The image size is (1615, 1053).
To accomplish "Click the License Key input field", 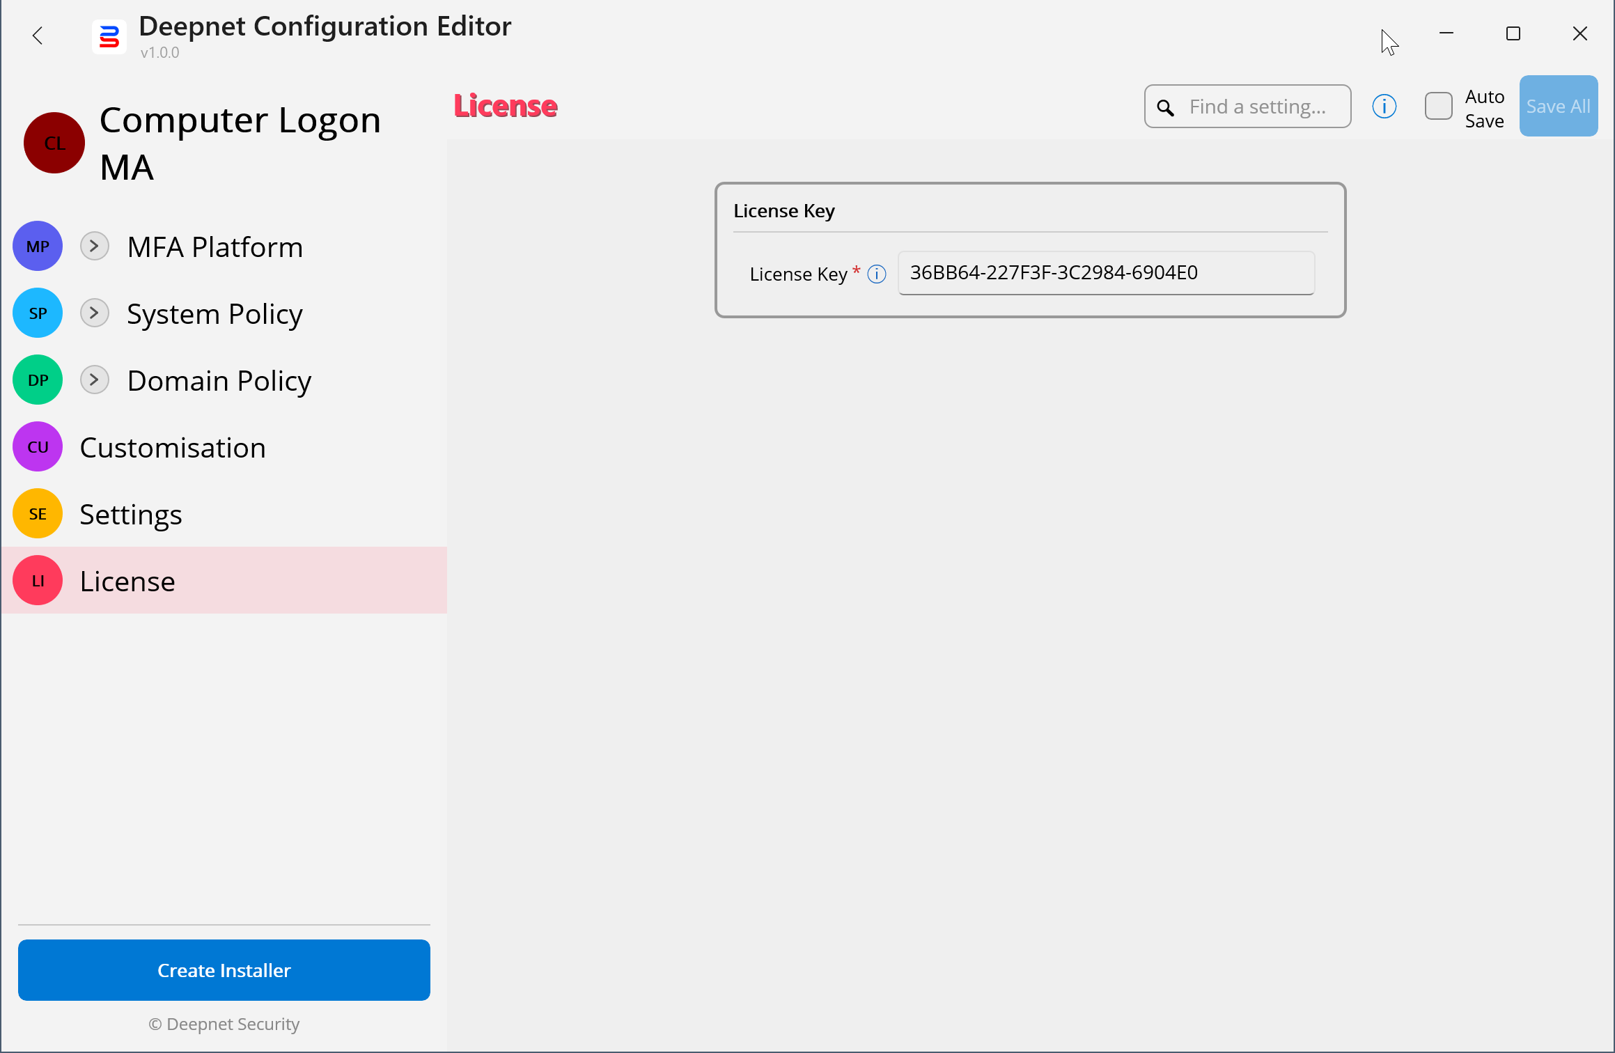I will pos(1105,273).
